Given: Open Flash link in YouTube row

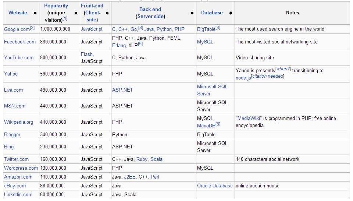Looking at the screenshot, I should click(x=87, y=54).
